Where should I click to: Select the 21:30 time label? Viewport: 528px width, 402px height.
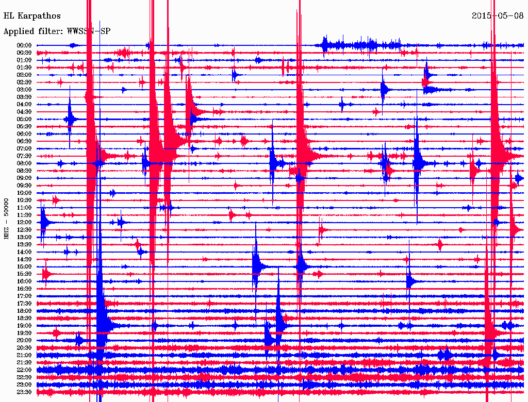24,363
